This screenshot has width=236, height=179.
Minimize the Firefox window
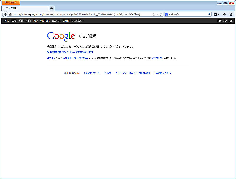tap(219, 3)
